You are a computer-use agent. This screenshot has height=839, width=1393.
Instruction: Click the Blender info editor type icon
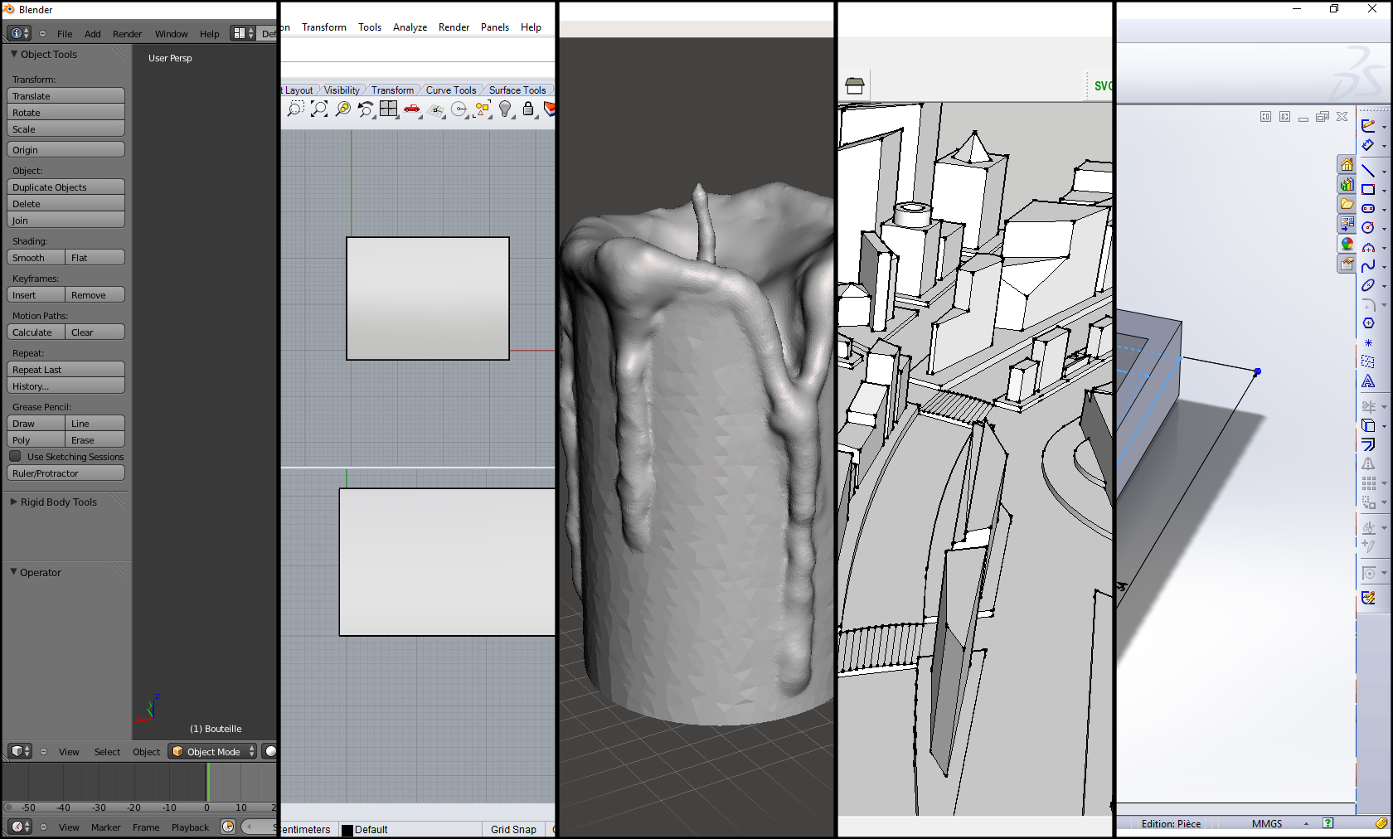coord(19,33)
